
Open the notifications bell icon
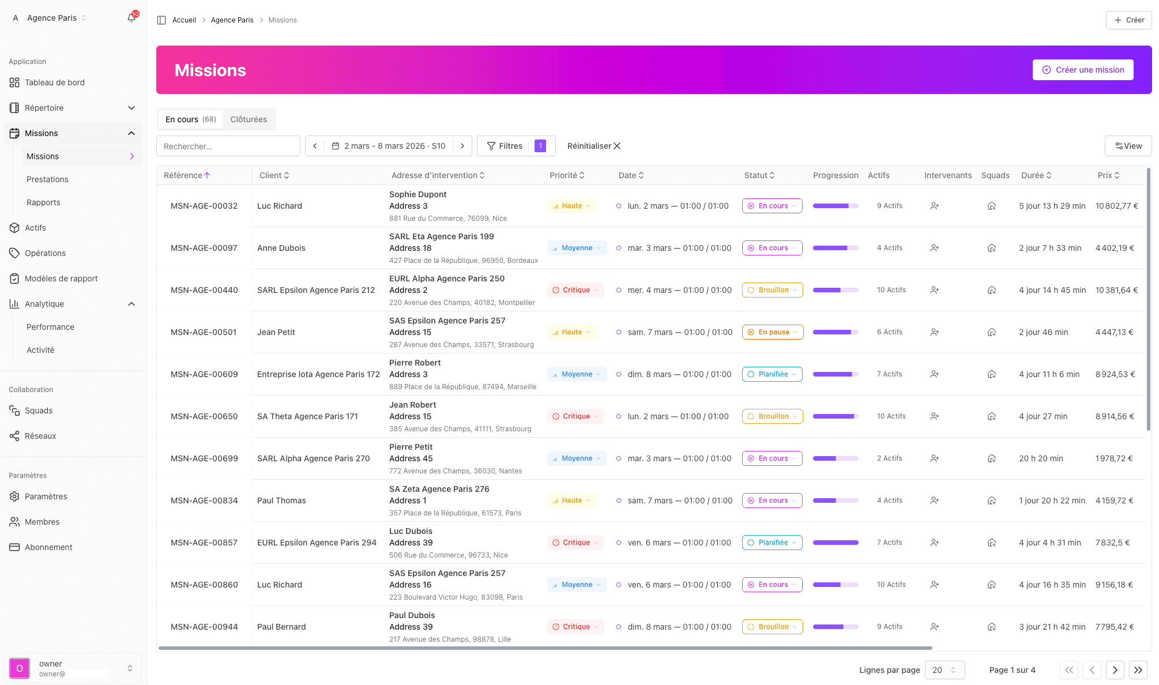coord(131,17)
